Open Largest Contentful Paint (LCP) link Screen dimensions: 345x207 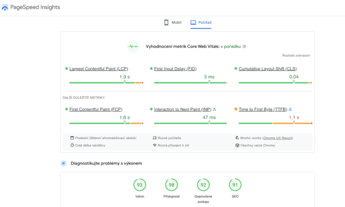[98, 69]
